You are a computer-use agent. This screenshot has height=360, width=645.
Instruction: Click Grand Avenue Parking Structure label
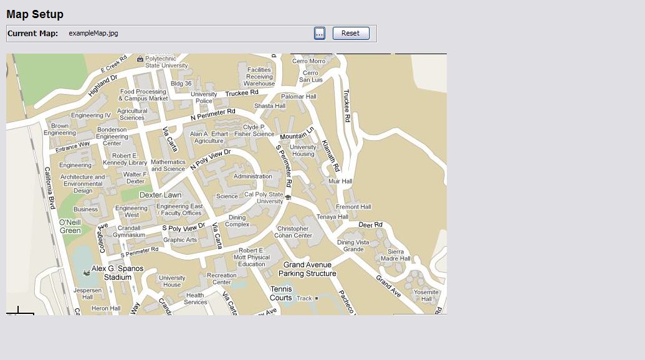click(307, 269)
